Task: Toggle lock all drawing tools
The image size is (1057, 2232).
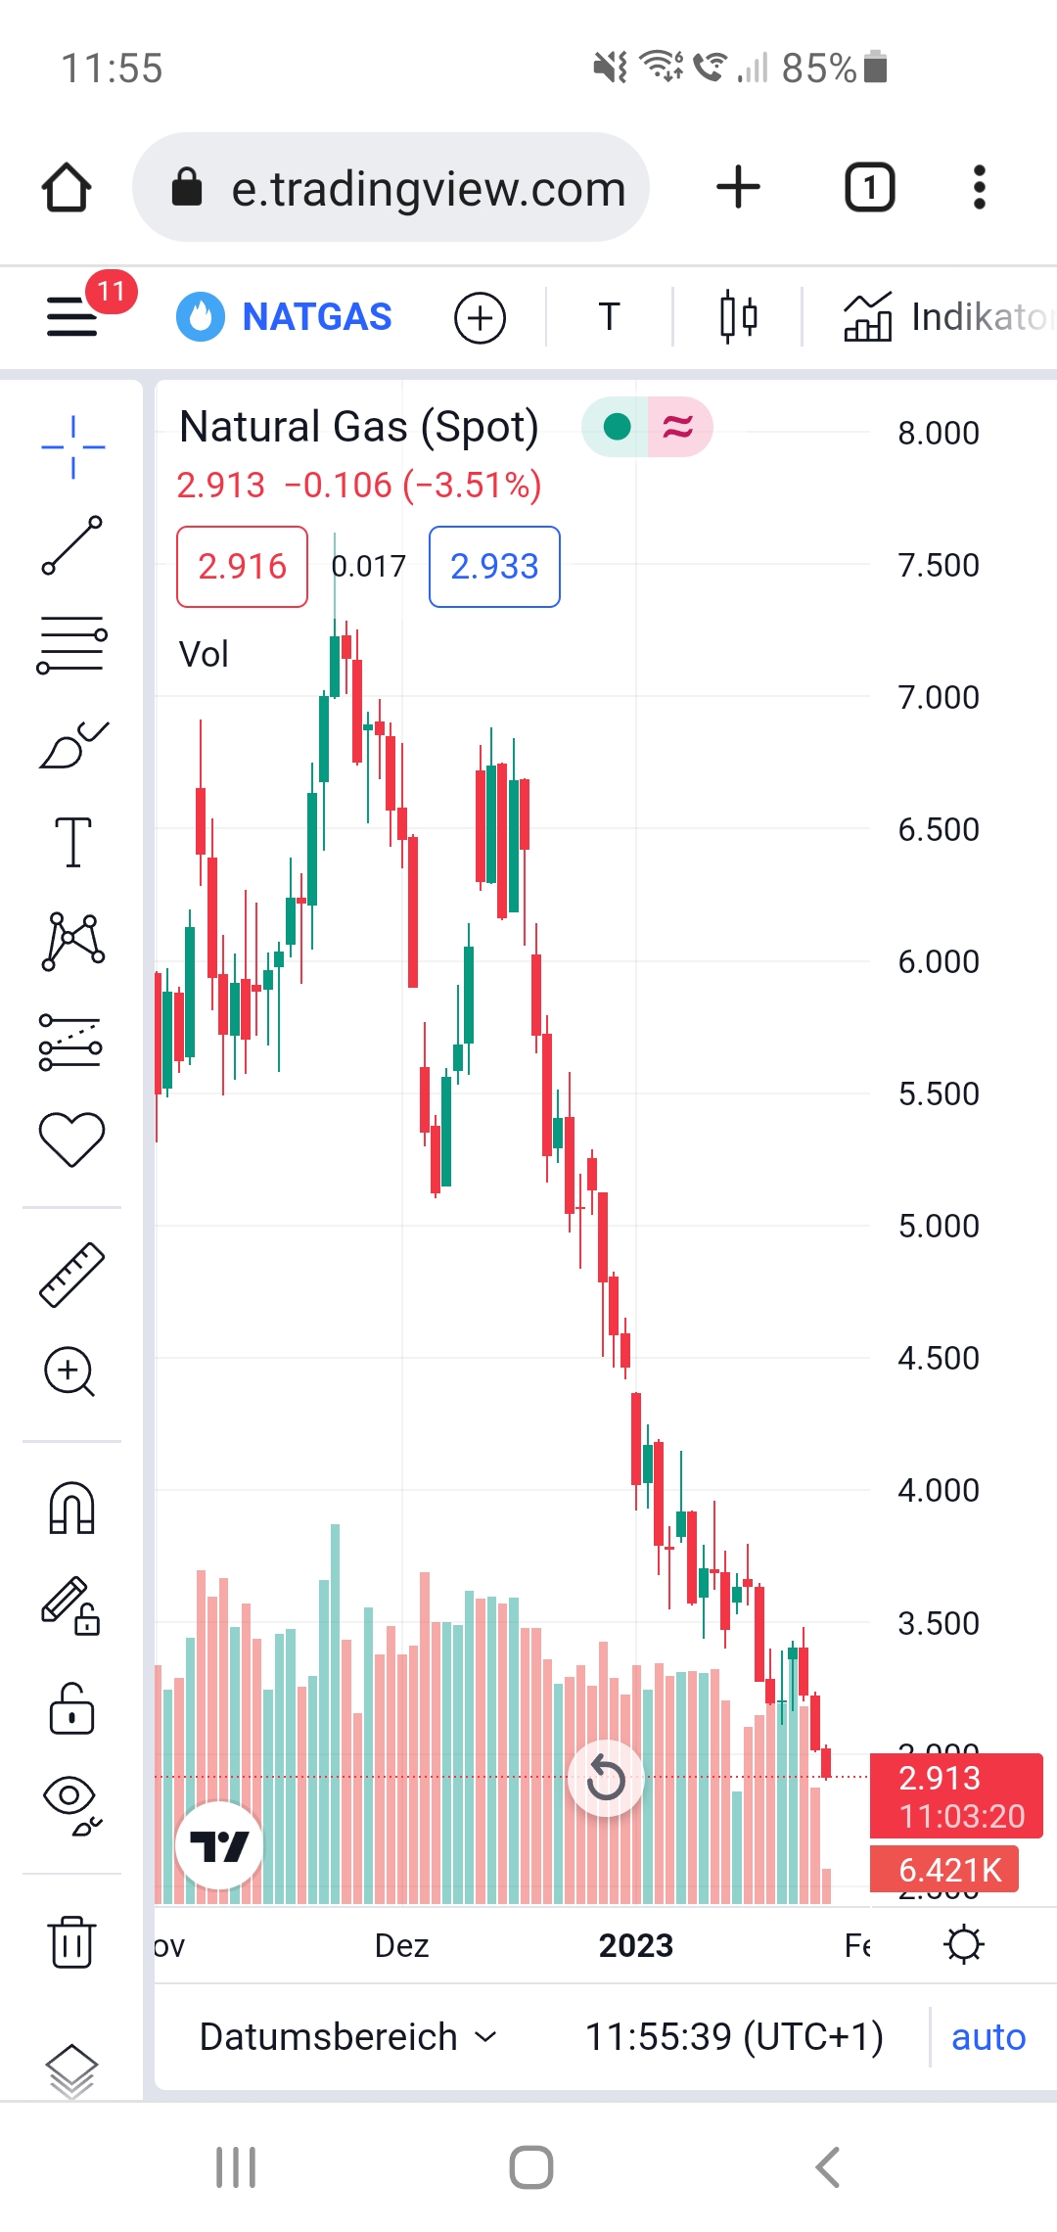Action: (71, 1710)
